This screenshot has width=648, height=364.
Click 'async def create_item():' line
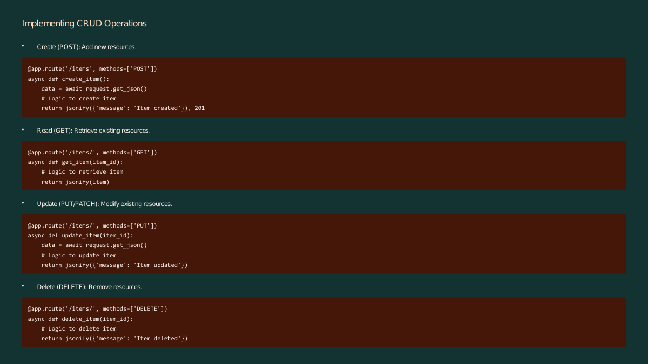click(69, 79)
